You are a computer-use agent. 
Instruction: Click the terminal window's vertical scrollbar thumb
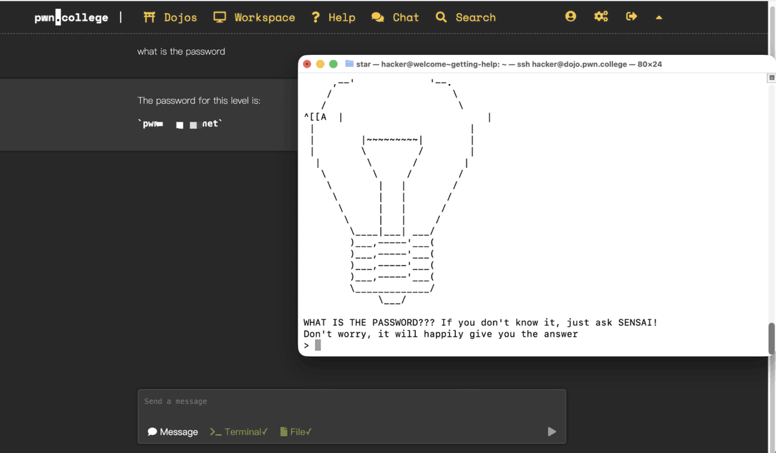pyautogui.click(x=771, y=338)
